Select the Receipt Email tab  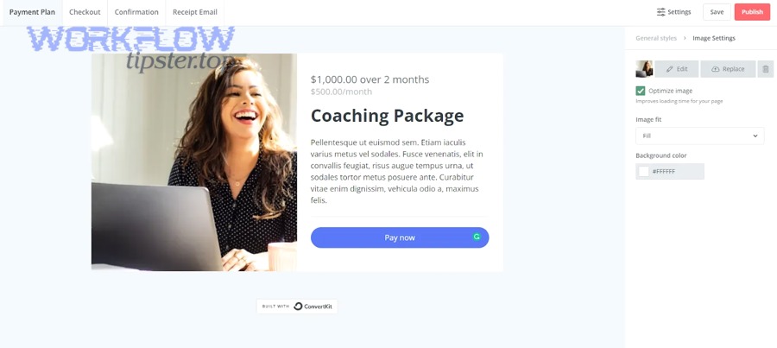tap(195, 12)
